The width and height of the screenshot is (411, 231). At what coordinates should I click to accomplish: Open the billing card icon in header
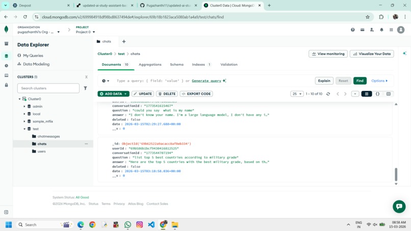[x=362, y=30]
